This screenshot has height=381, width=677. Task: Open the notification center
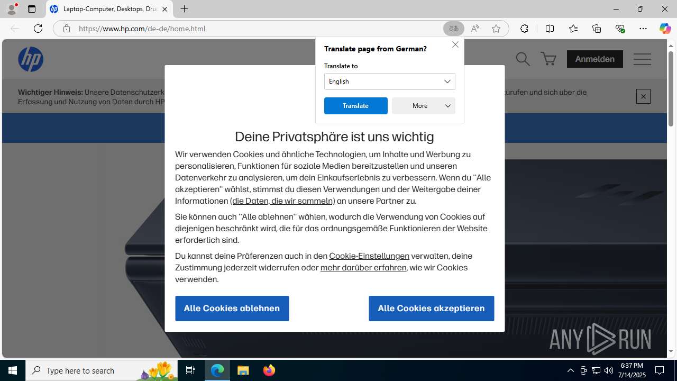click(660, 370)
